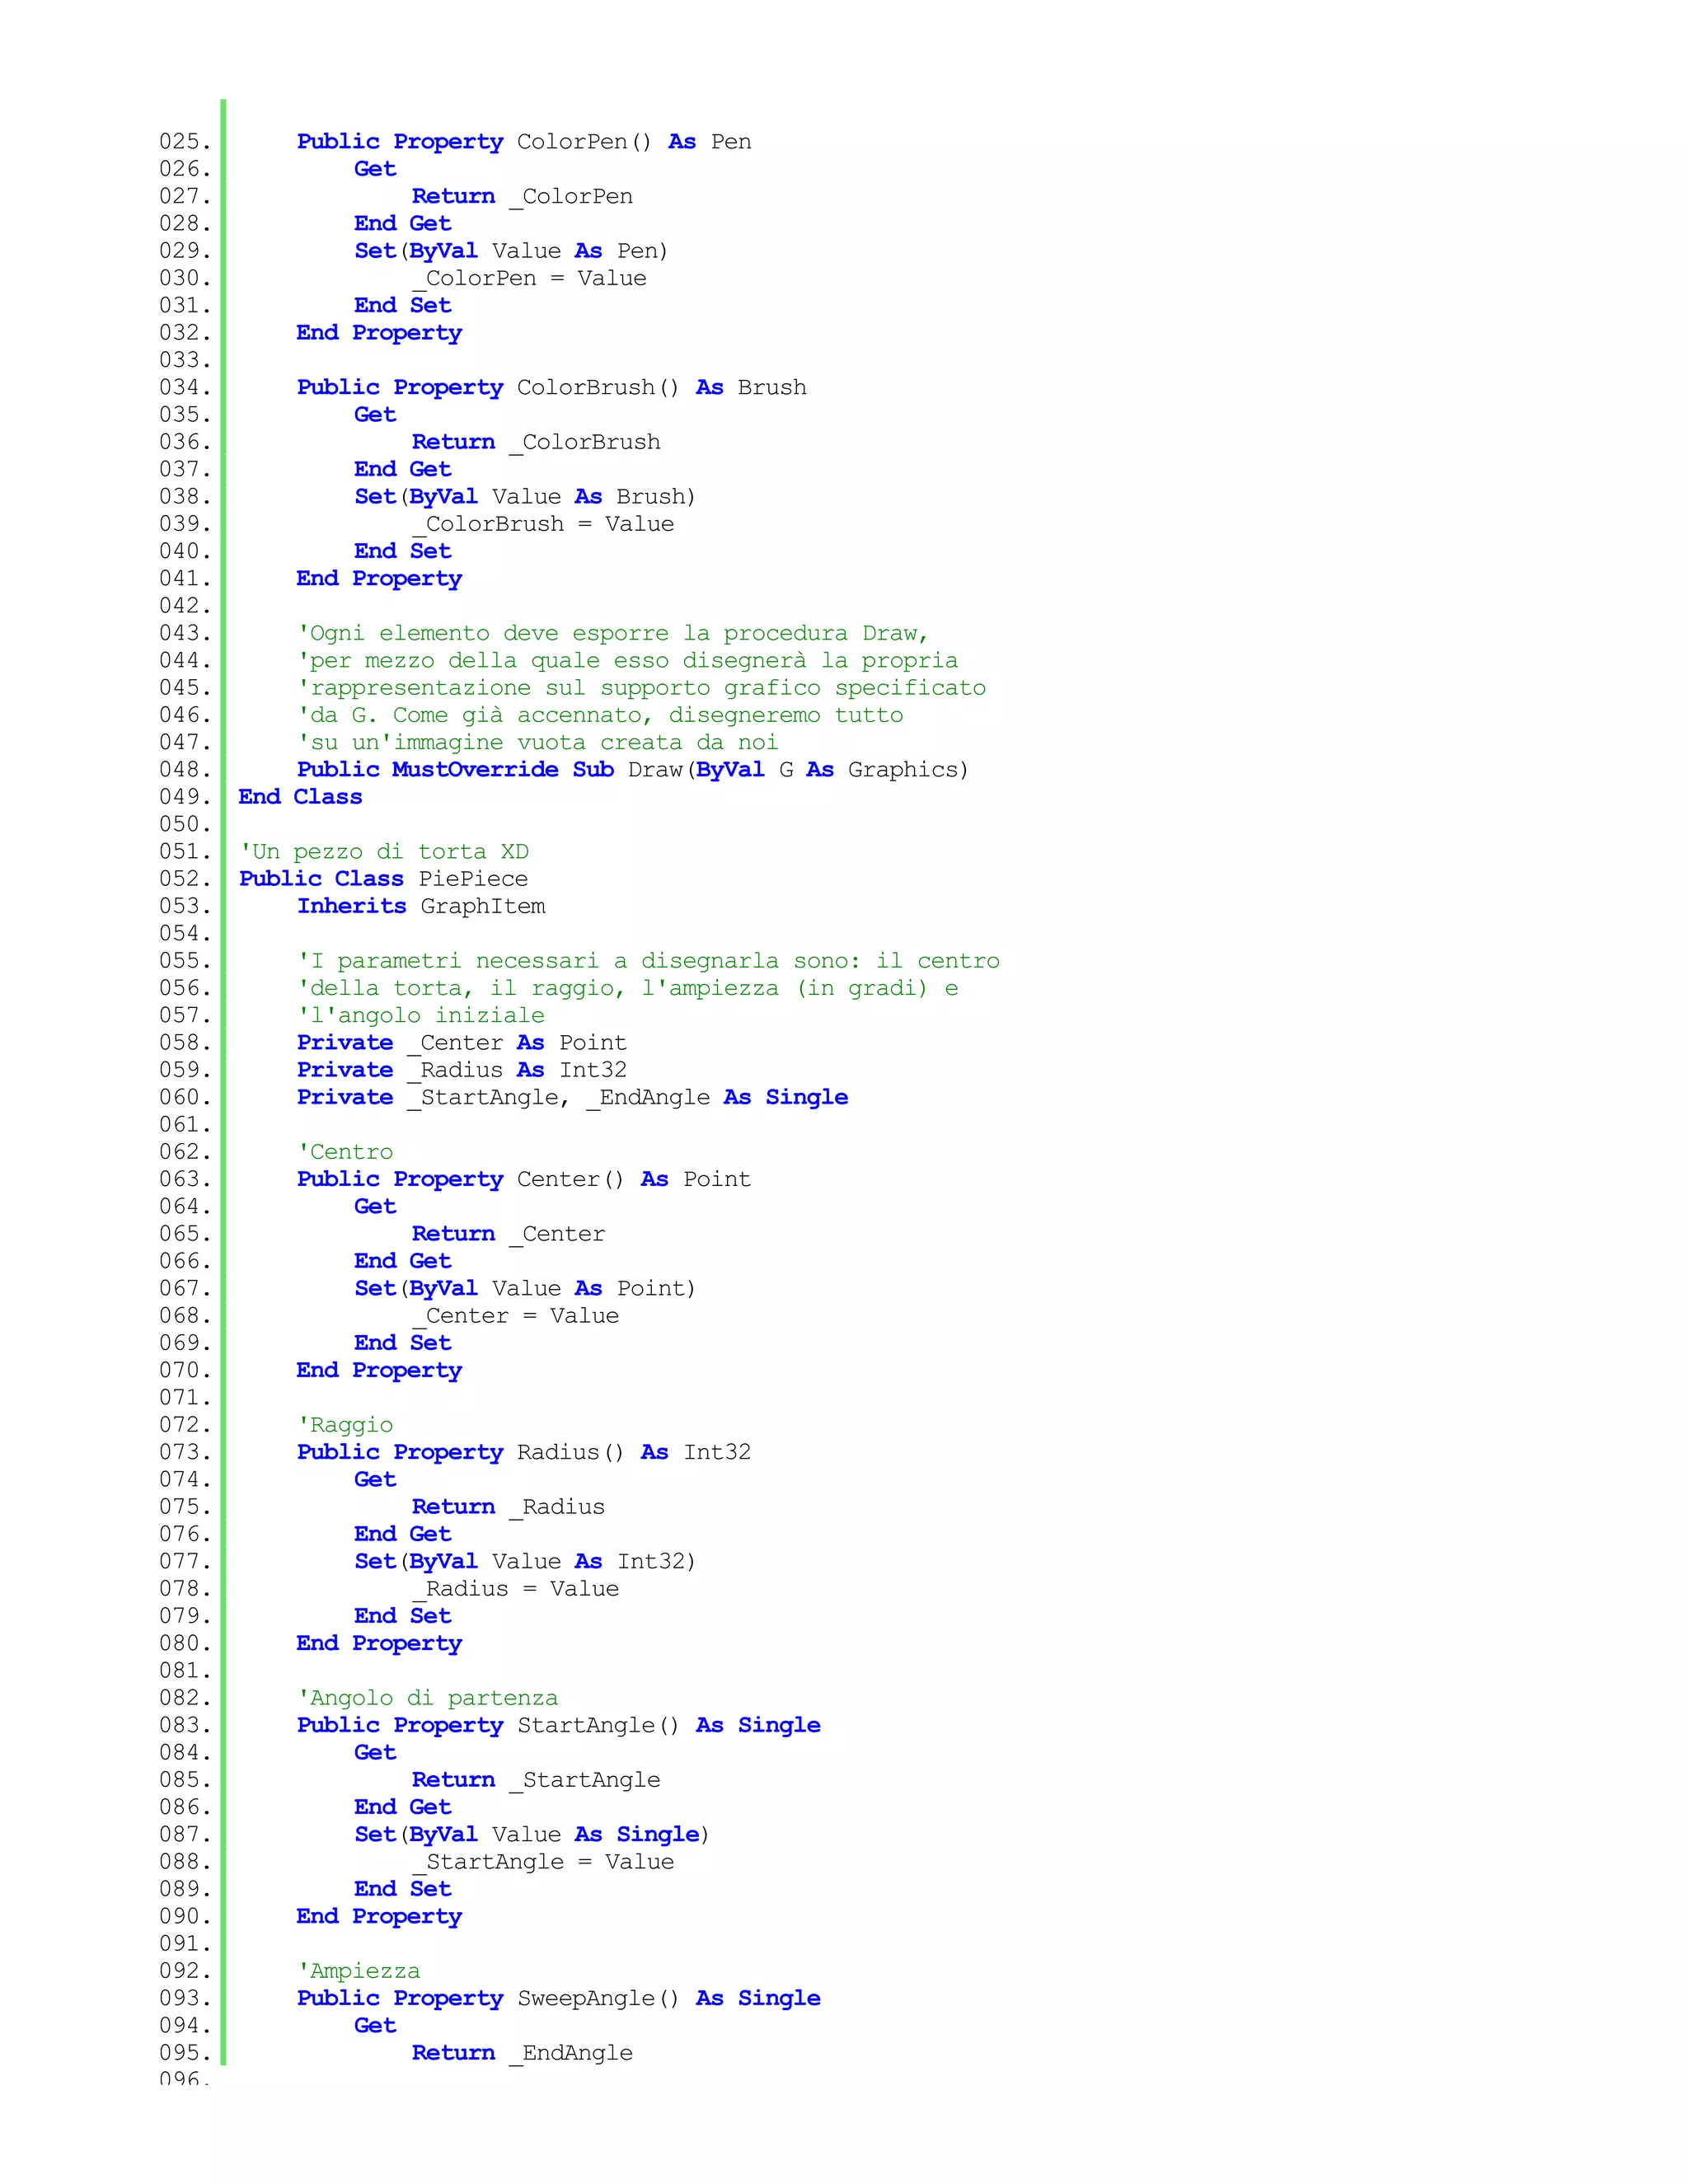Click comment ''Ogni elemento deve esporre la procedura Draw,'
1688x2184 pixels.
pos(613,633)
